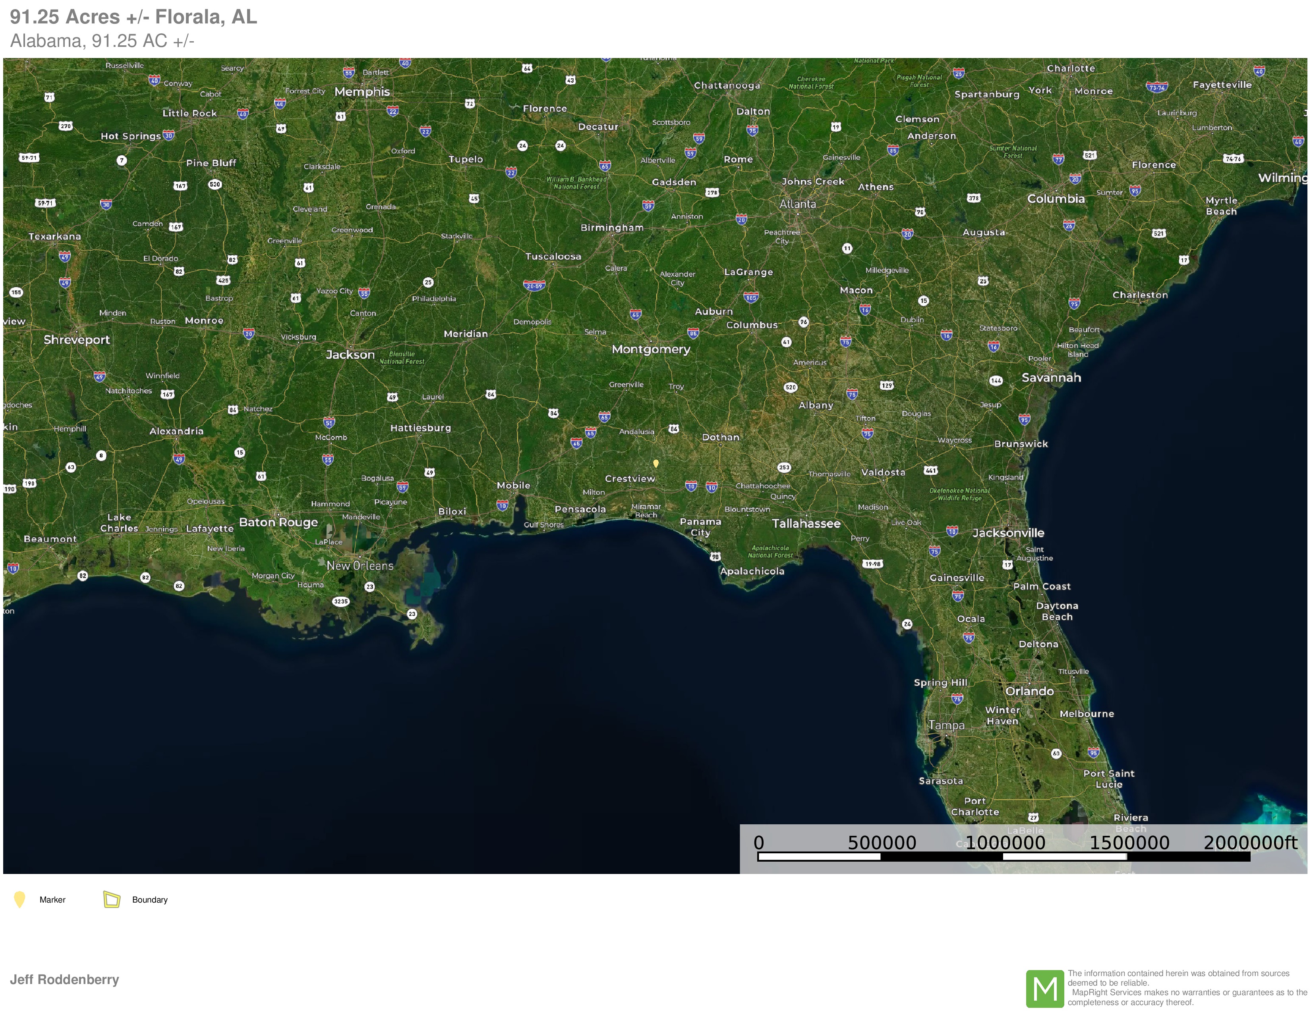Click the 91.25 Acres Florala title heading
This screenshot has width=1311, height=1013.
tap(133, 17)
